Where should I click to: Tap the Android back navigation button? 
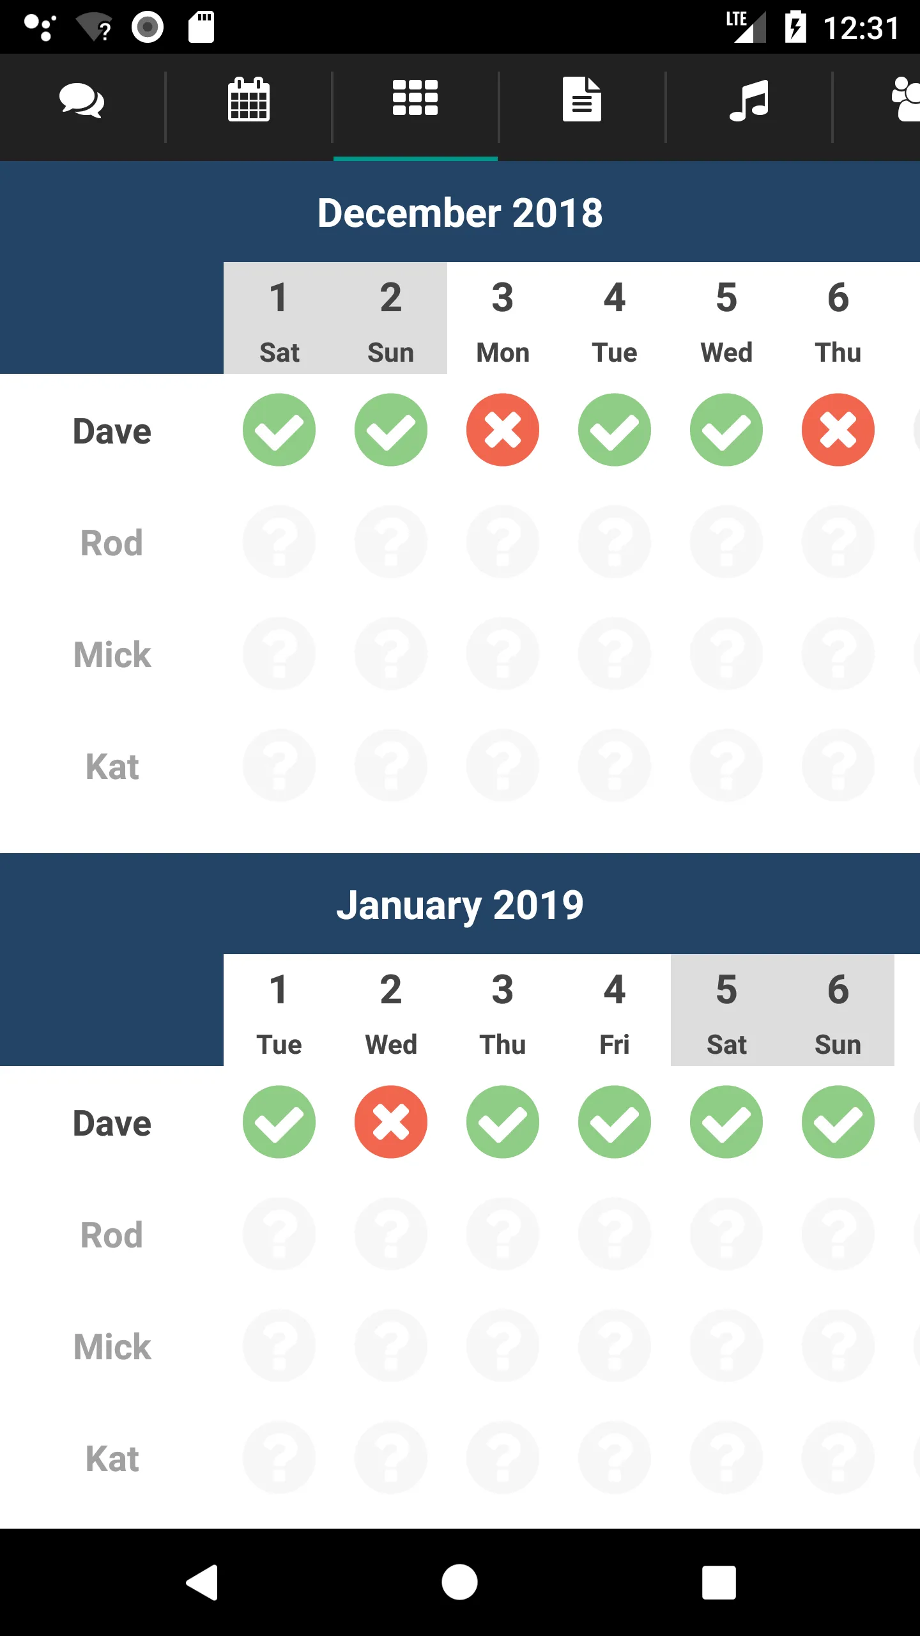point(202,1582)
